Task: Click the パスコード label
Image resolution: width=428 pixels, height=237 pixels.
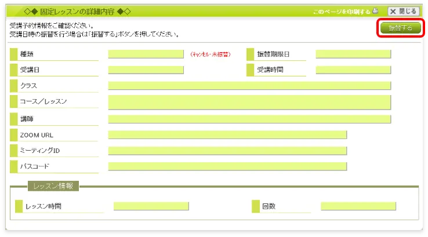Action: coord(35,166)
